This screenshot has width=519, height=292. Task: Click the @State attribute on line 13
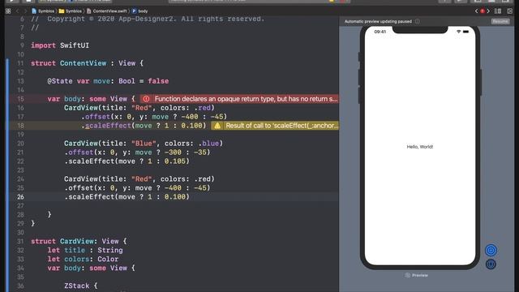tap(59, 81)
